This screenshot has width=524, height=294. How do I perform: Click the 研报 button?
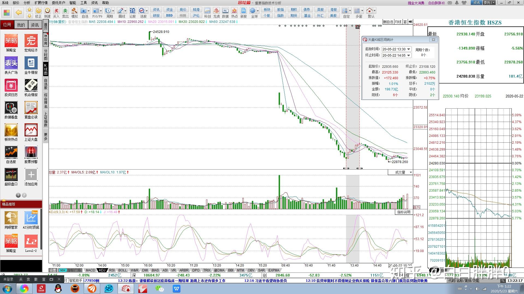pos(156,16)
